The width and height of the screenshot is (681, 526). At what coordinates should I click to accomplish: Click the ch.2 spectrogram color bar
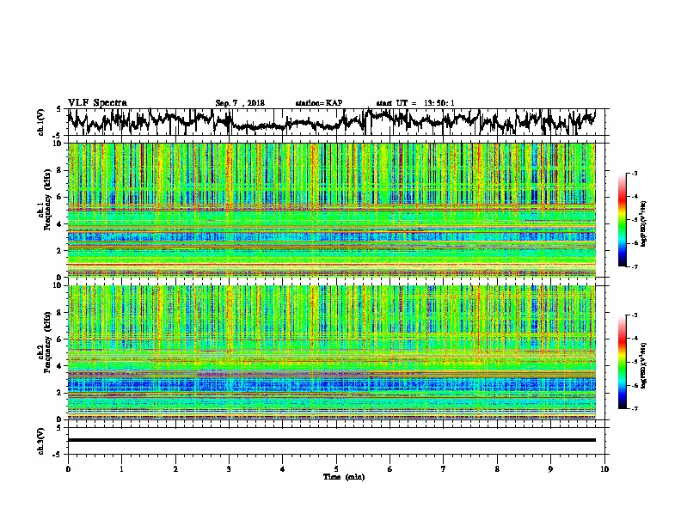click(x=622, y=362)
